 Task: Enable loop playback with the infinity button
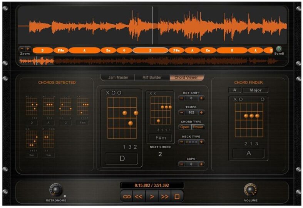[127, 196]
